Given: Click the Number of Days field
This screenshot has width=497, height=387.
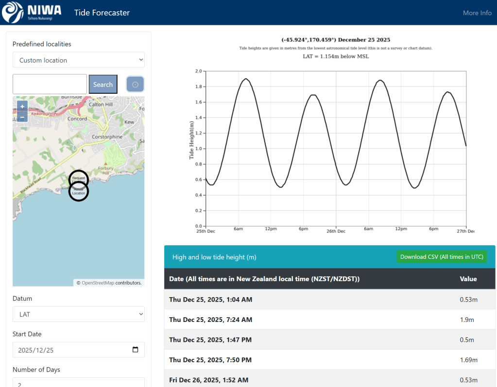Looking at the screenshot, I should pyautogui.click(x=78, y=383).
